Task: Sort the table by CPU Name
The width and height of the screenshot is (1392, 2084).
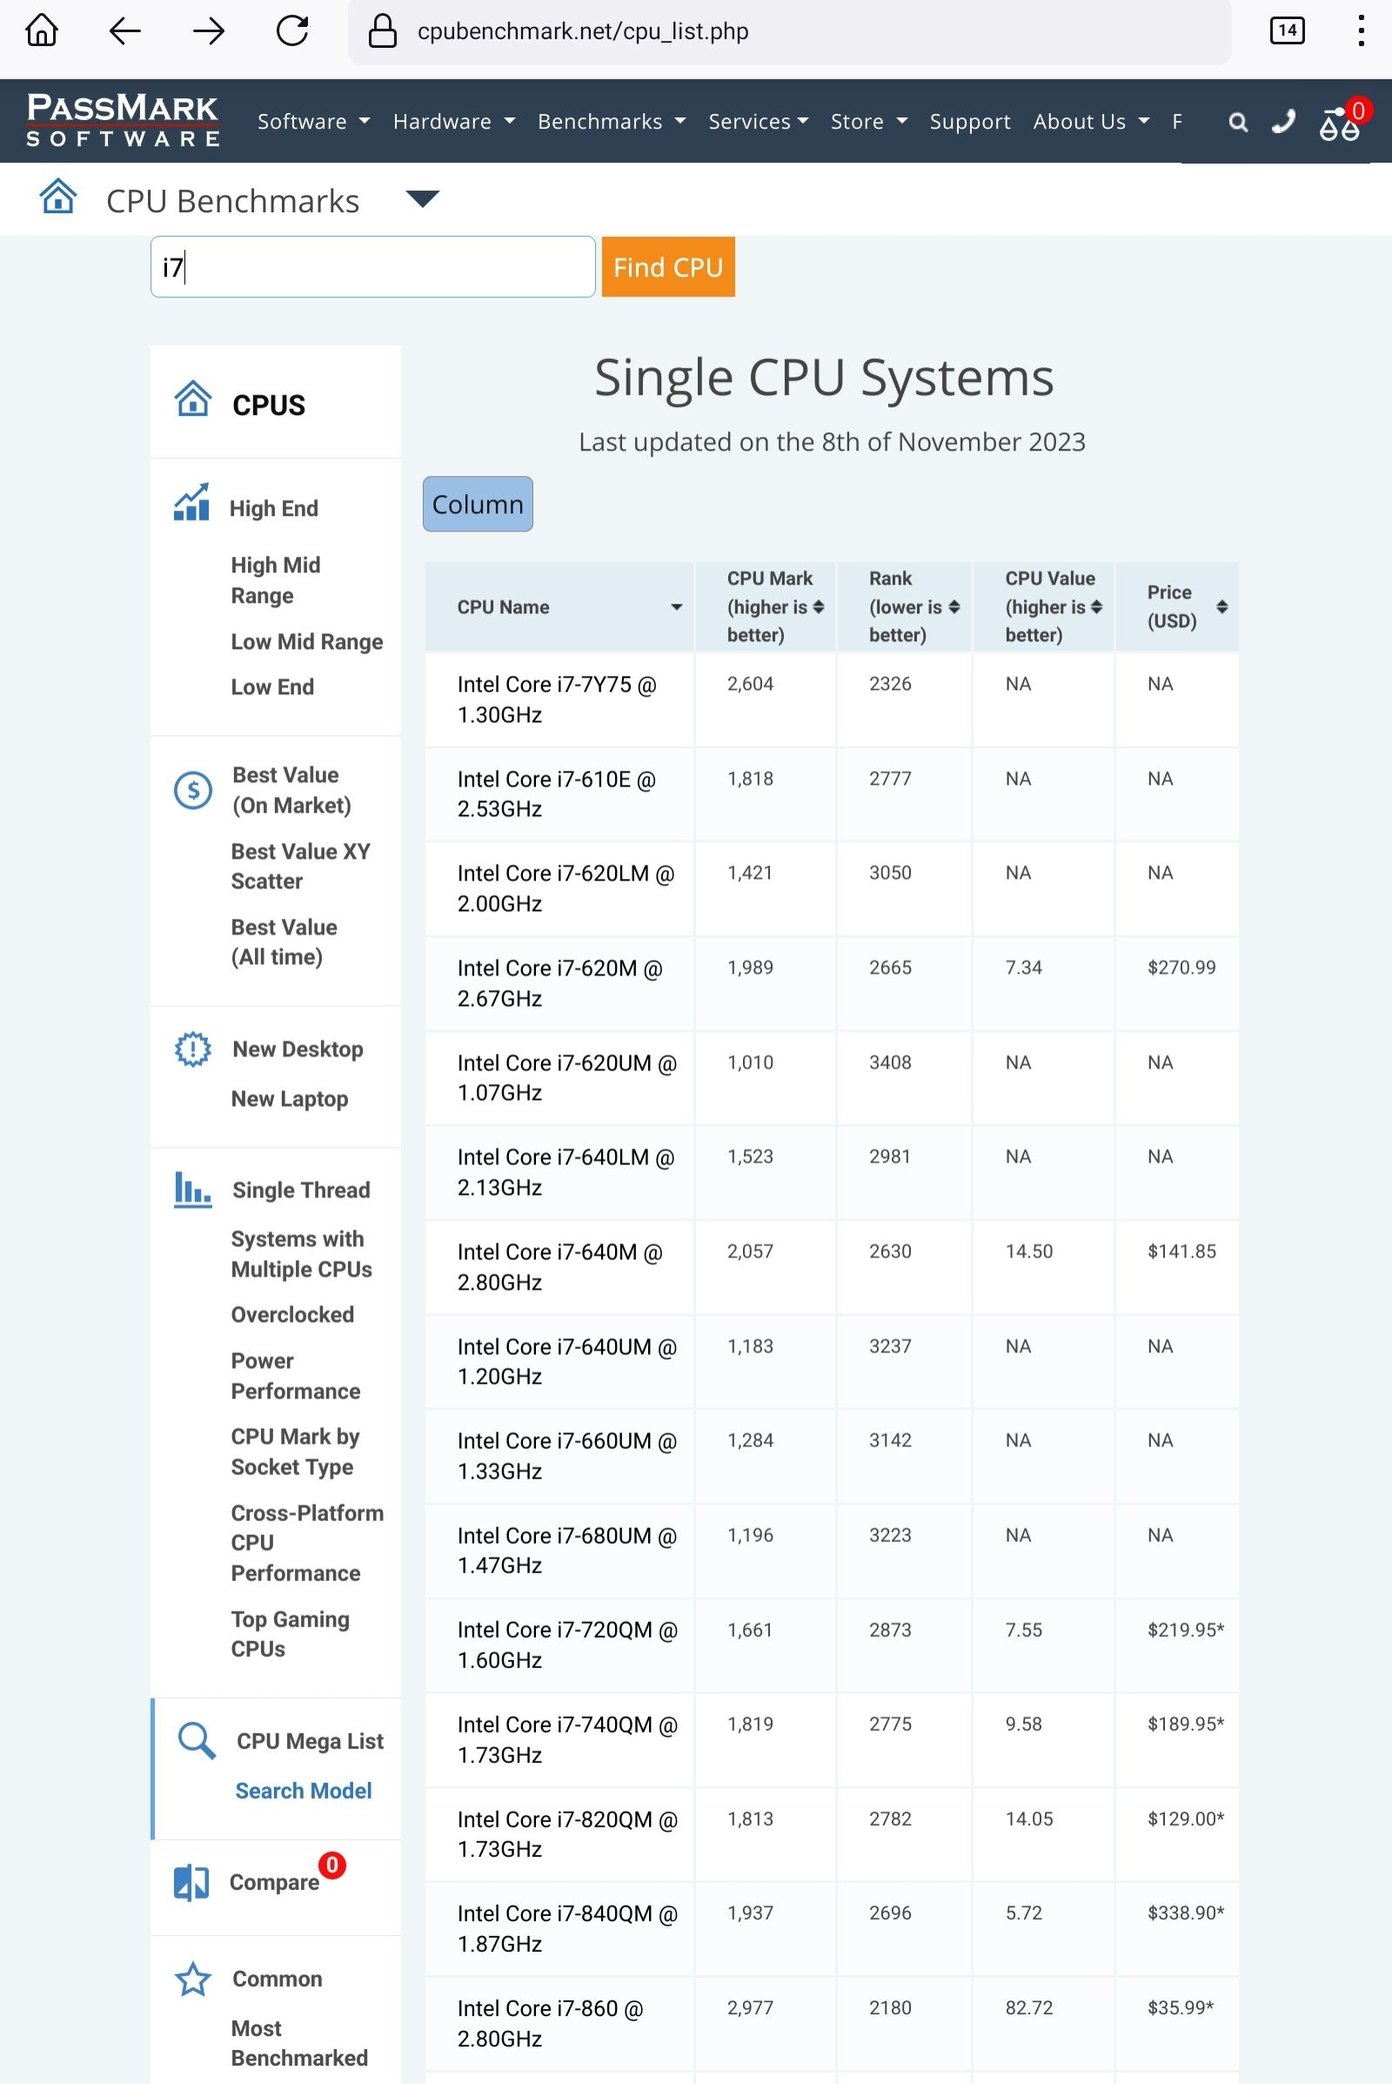Action: (559, 607)
